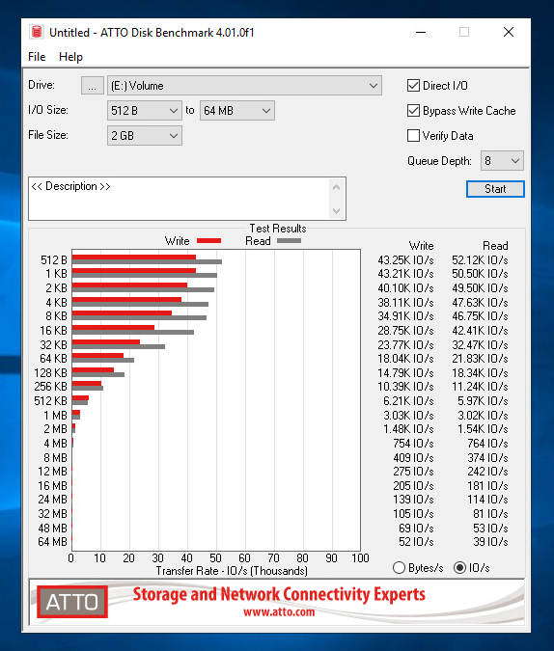
Task: Open the drive browse ellipsis button
Action: [x=93, y=86]
